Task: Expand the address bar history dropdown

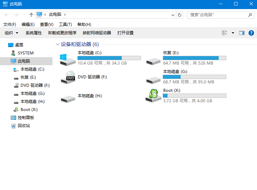Action: pyautogui.click(x=173, y=15)
